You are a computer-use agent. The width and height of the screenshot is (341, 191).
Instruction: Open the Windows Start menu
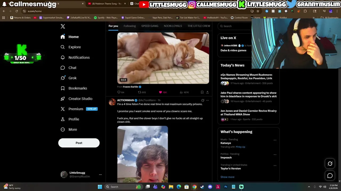(x=100, y=187)
